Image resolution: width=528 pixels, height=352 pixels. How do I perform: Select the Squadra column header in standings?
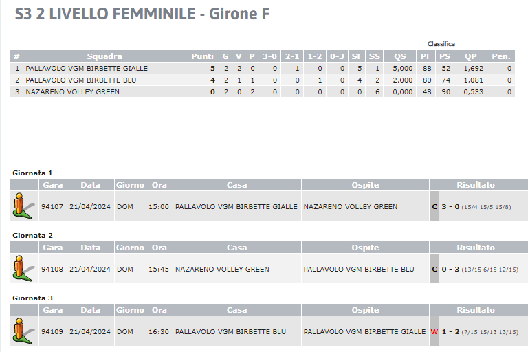(x=104, y=56)
